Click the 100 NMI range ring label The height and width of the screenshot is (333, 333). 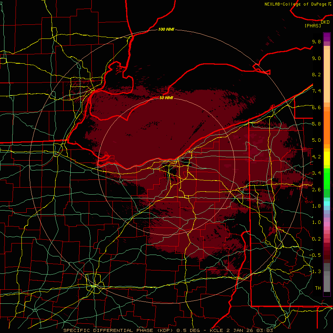pos(166,29)
